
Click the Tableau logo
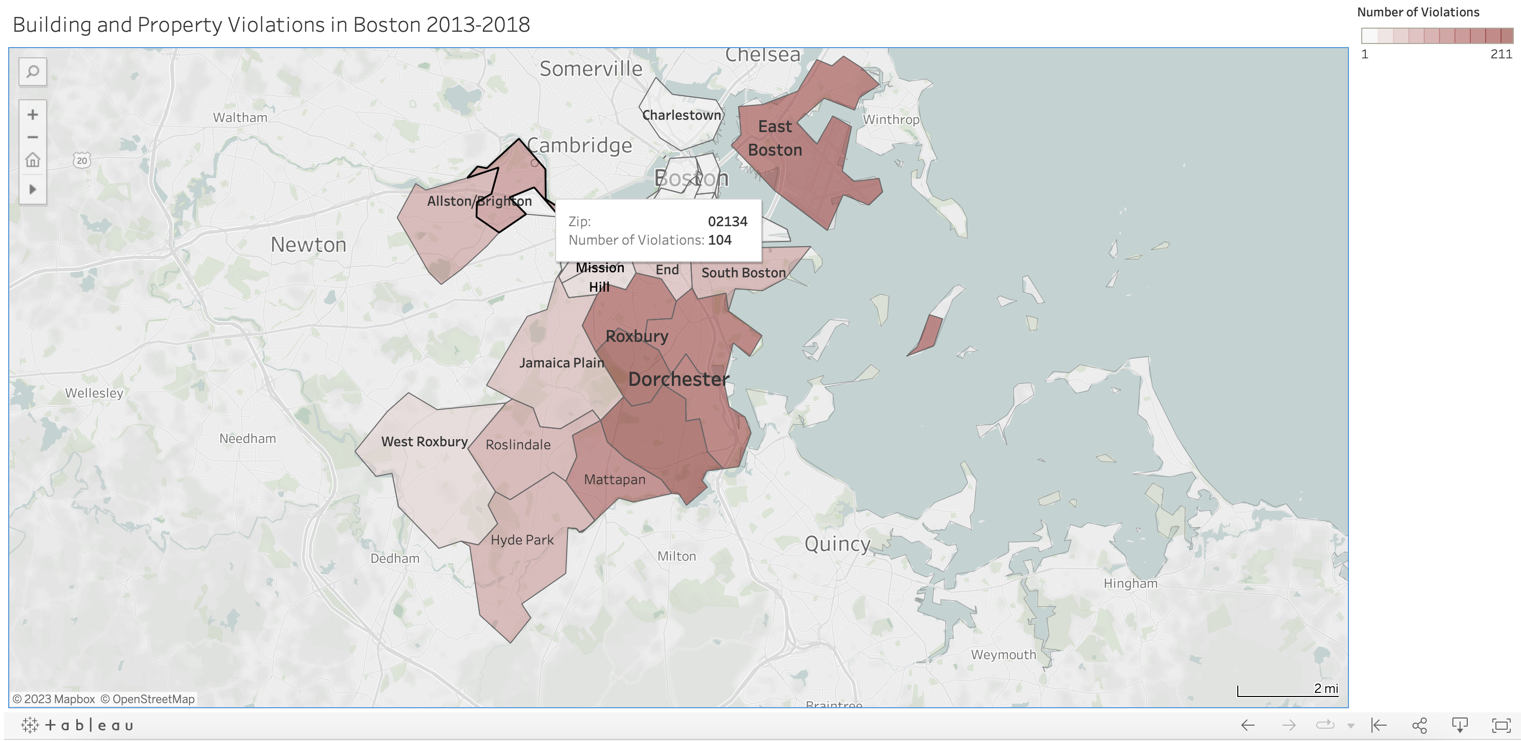(77, 725)
